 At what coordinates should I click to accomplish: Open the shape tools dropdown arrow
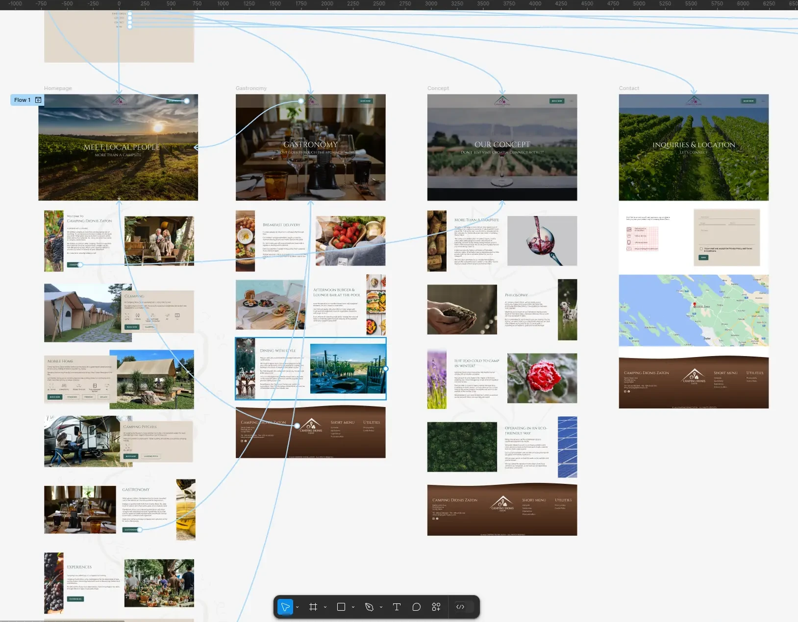(353, 607)
